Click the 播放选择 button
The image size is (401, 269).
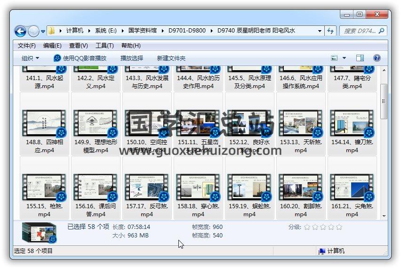pos(132,58)
